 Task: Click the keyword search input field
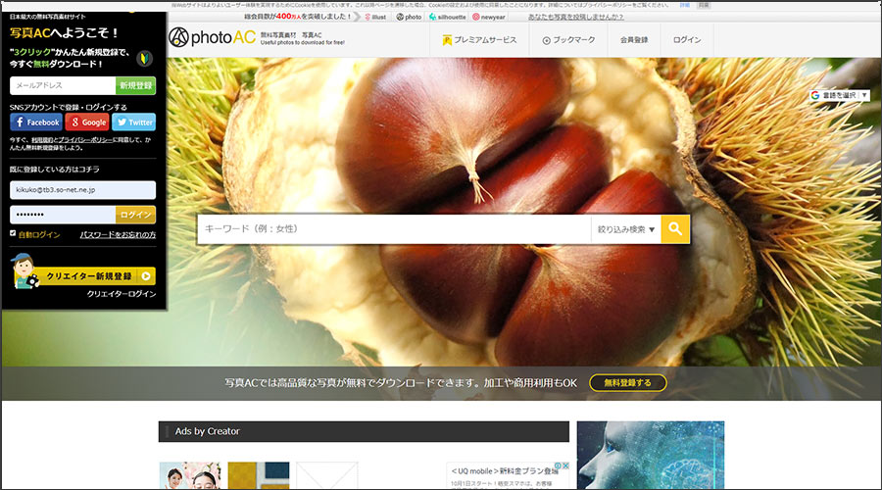tap(392, 229)
